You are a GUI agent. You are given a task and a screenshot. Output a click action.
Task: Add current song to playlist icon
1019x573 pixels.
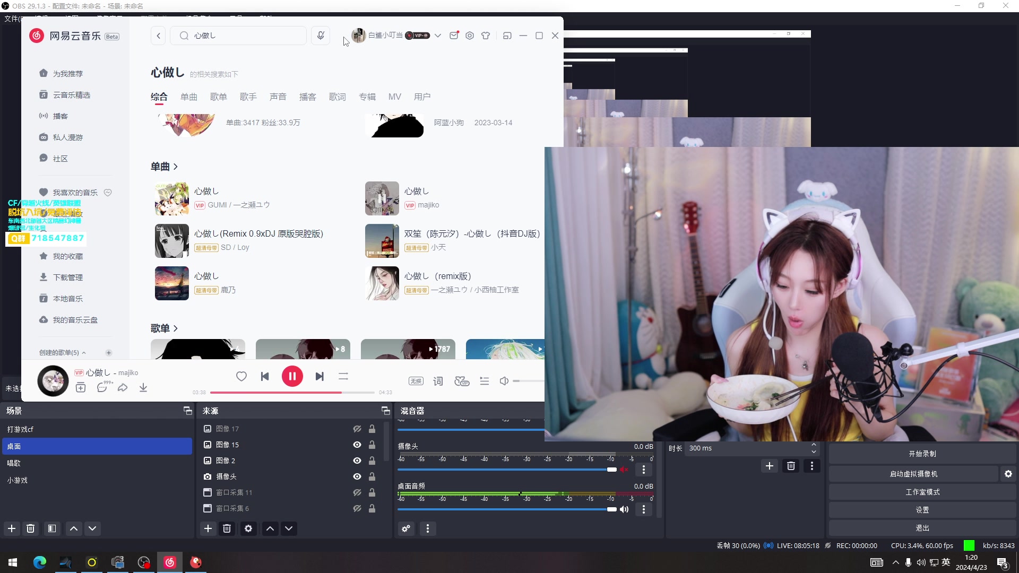coord(81,388)
